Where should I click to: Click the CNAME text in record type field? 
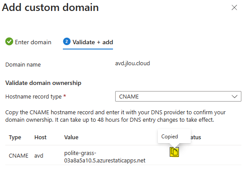coord(129,96)
